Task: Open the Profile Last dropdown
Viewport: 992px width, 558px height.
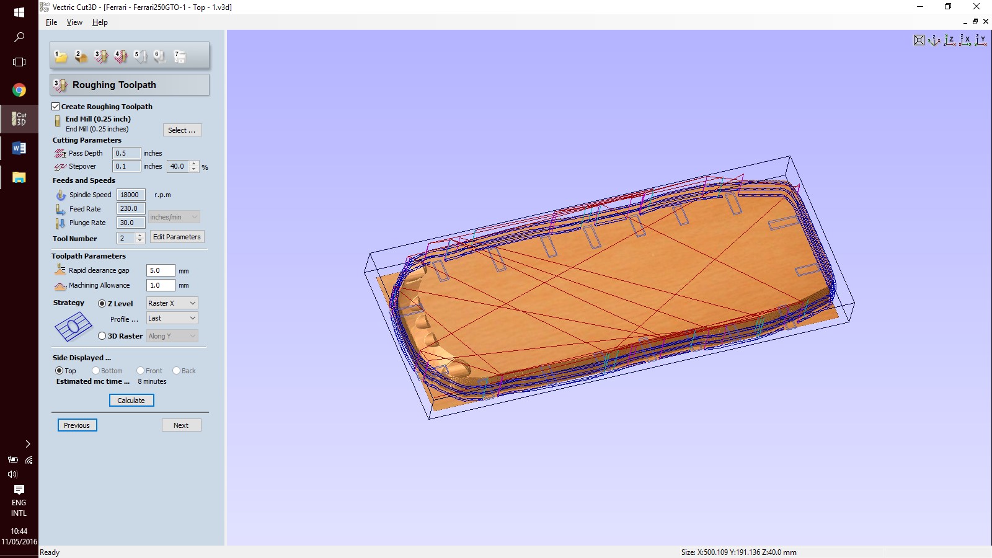Action: 172,318
